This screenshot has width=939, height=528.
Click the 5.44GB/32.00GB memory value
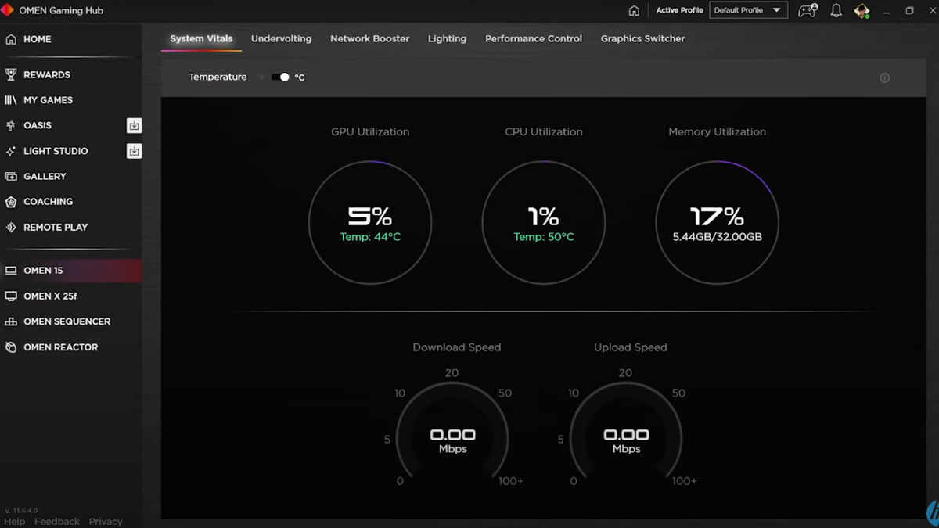coord(718,237)
